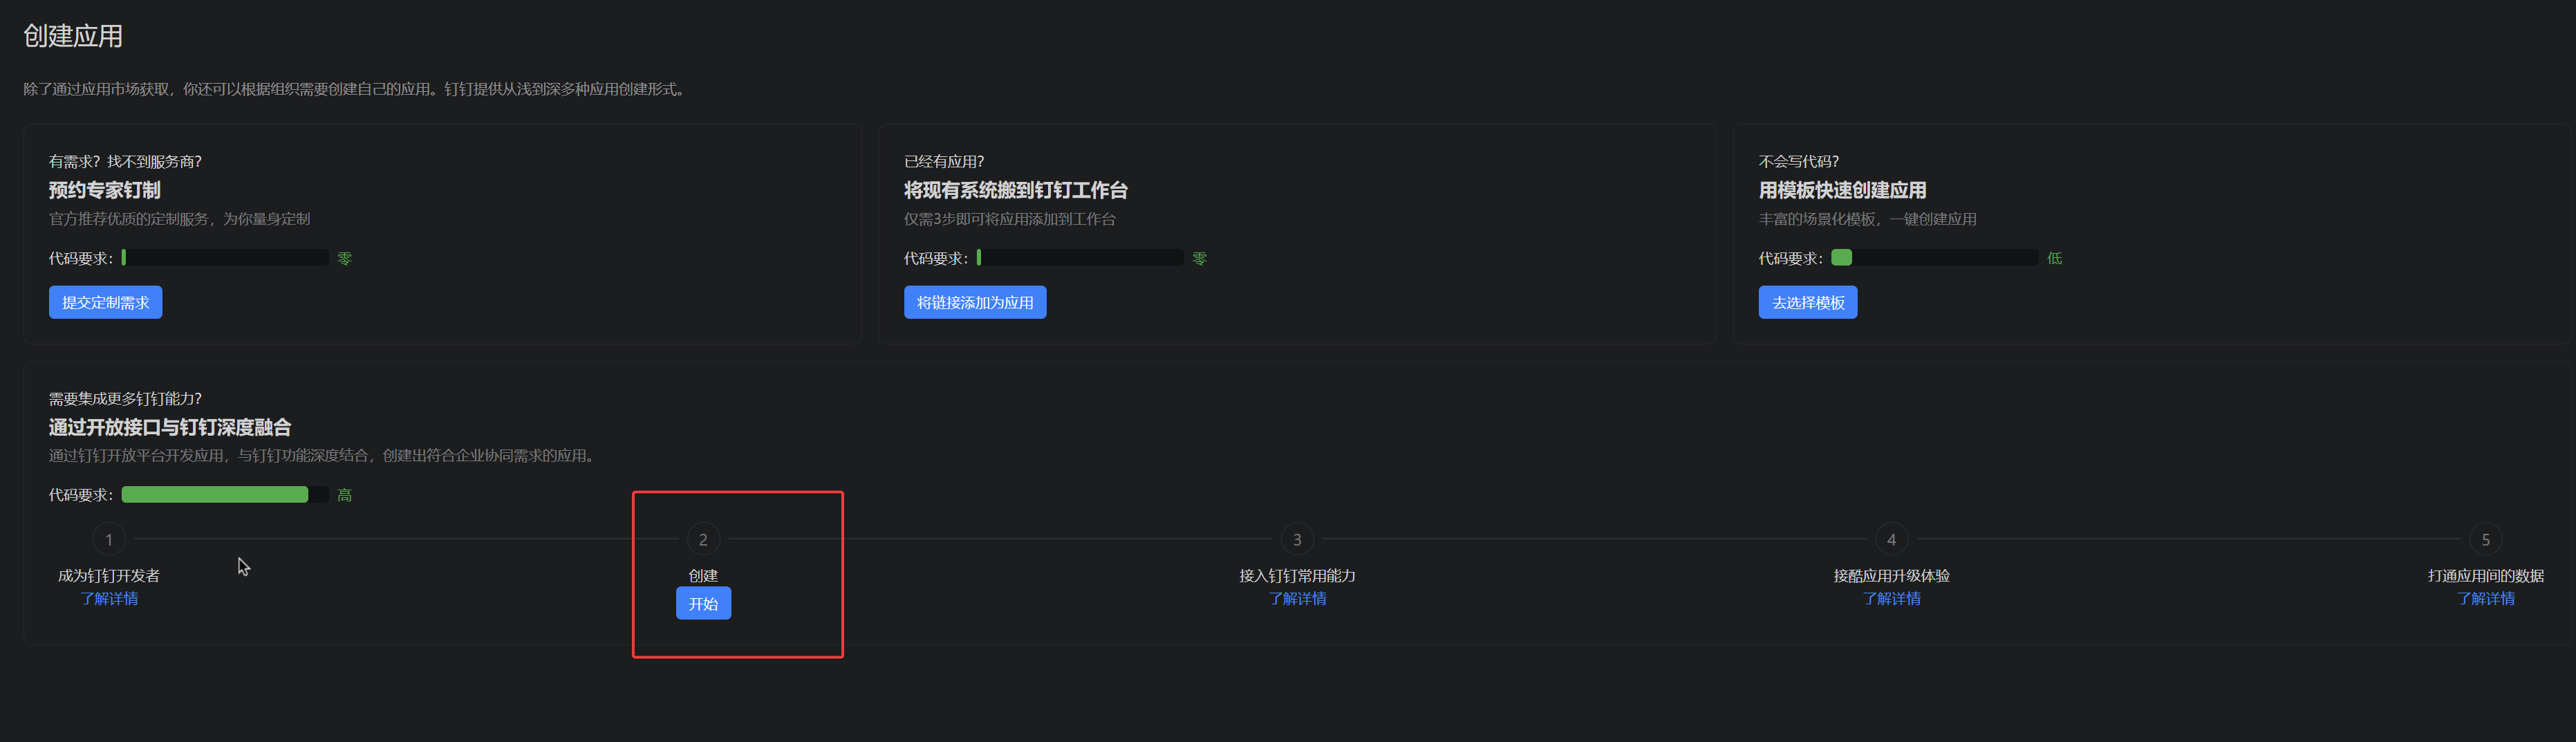Click the 成为钉钉开发者 step label
Screen dimensions: 2576x742
click(109, 575)
